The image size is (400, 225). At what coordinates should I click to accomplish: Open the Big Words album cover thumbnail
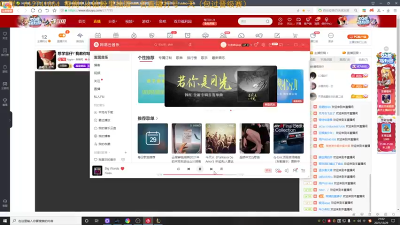97,170
